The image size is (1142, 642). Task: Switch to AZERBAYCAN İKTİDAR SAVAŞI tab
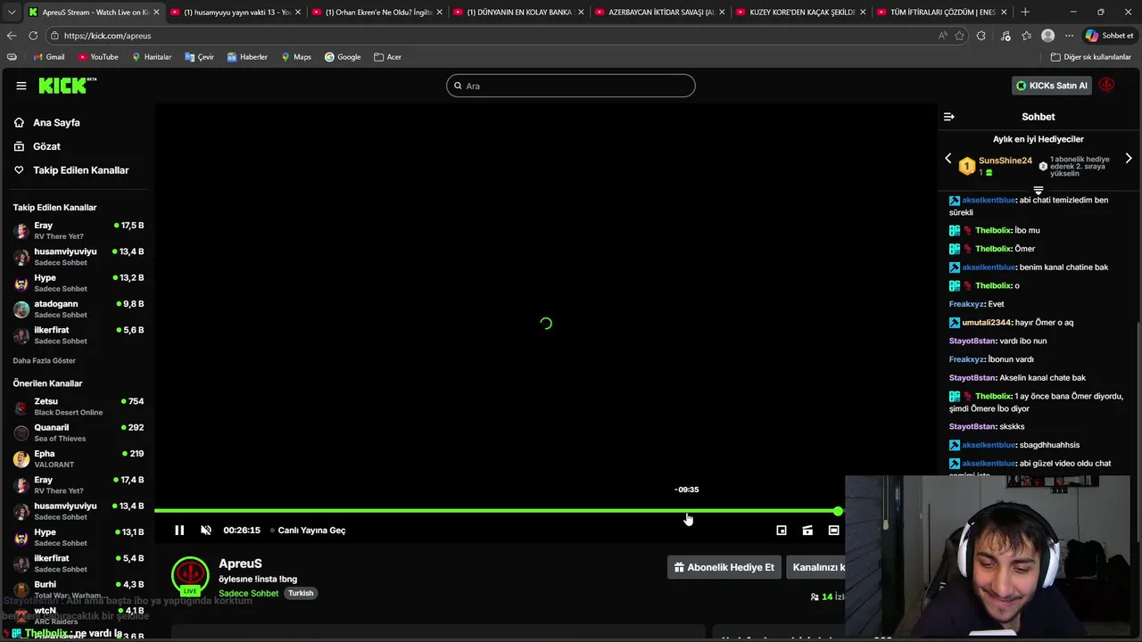pyautogui.click(x=659, y=12)
